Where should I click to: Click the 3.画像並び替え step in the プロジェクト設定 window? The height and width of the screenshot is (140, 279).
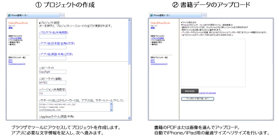point(14,42)
